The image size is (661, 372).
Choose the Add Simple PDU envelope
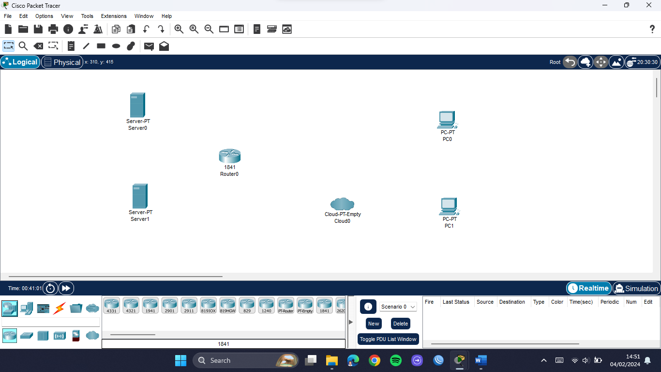click(149, 46)
